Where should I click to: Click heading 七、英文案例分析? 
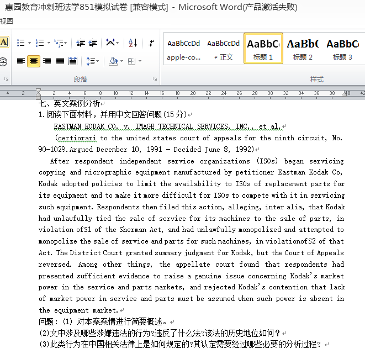pyautogui.click(x=70, y=103)
